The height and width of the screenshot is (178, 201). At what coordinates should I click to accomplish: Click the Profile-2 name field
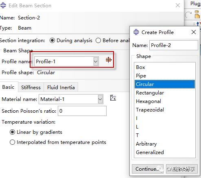coord(174,45)
